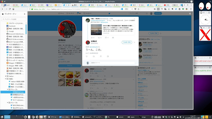The width and height of the screenshot is (212, 119).
Task: Click フォローする button in the tweet dialog
Action: 127,42
